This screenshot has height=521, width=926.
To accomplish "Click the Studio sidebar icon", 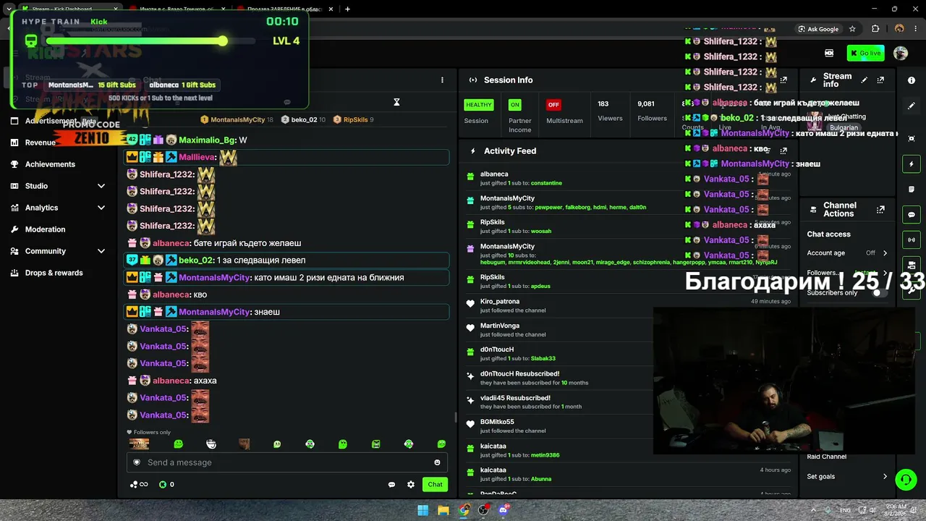I will pos(15,186).
